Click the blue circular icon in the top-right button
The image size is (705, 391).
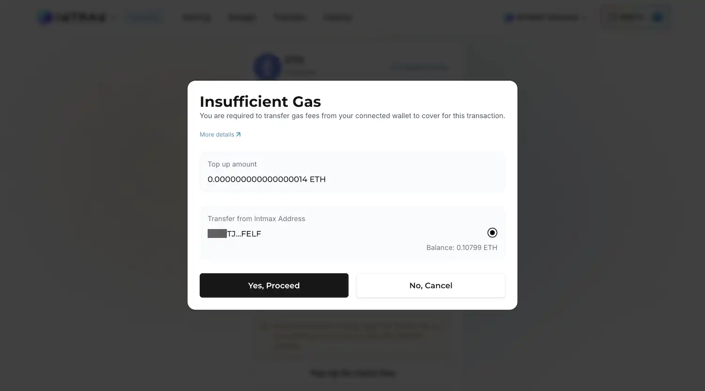click(x=657, y=17)
